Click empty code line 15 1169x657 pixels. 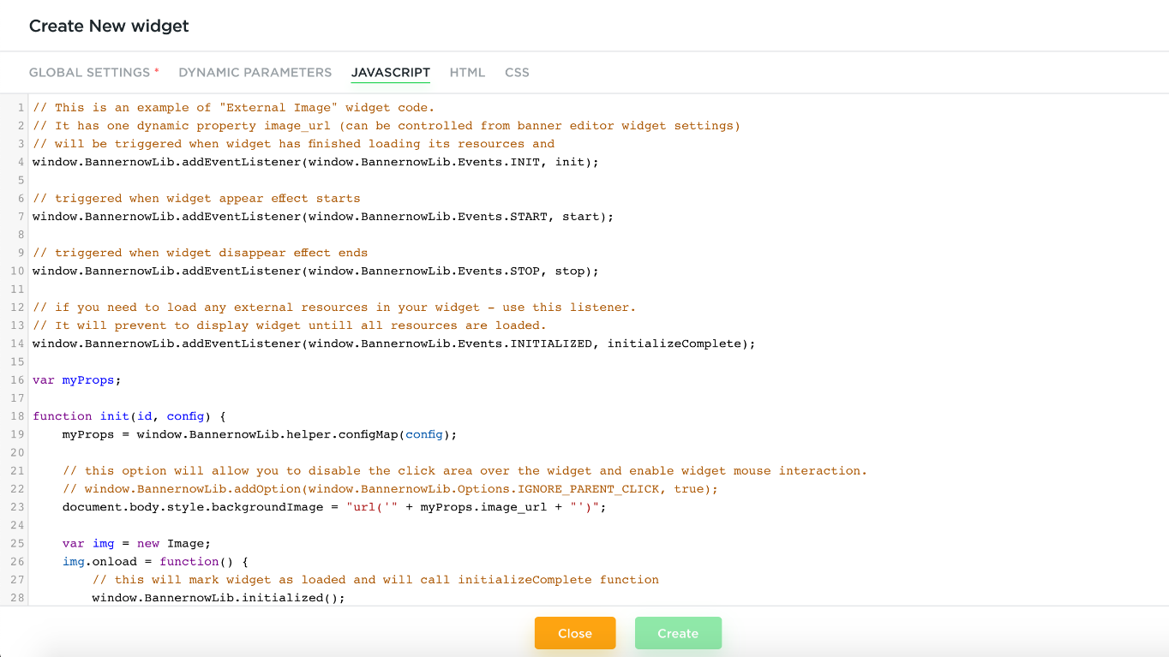click(598, 361)
